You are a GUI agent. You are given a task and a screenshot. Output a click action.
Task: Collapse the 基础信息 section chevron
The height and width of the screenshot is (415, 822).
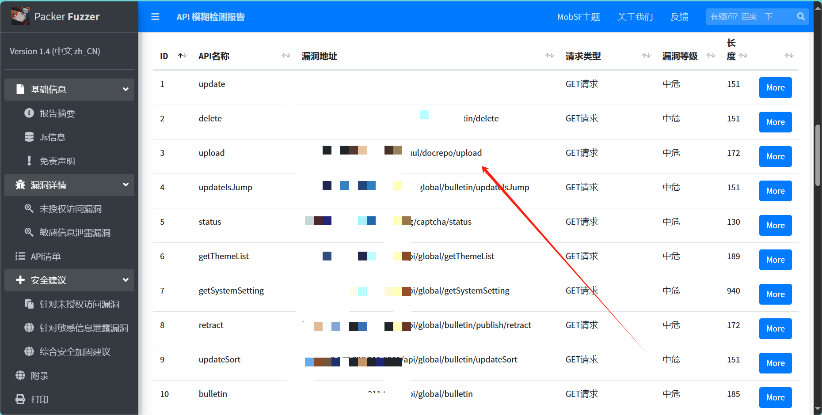pos(126,89)
